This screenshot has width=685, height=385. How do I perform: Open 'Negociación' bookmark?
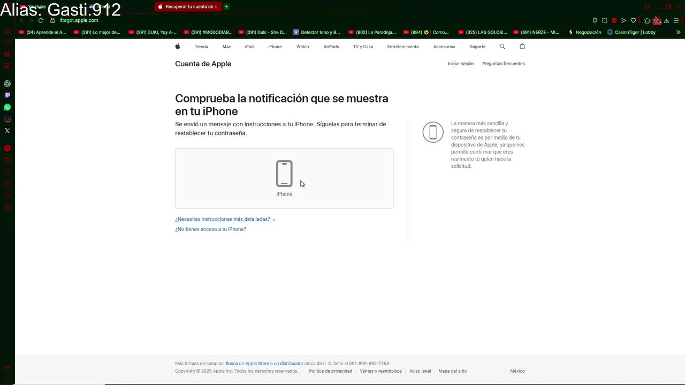(585, 32)
